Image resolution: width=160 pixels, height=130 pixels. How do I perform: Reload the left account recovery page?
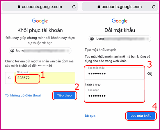pyautogui.click(x=74, y=7)
